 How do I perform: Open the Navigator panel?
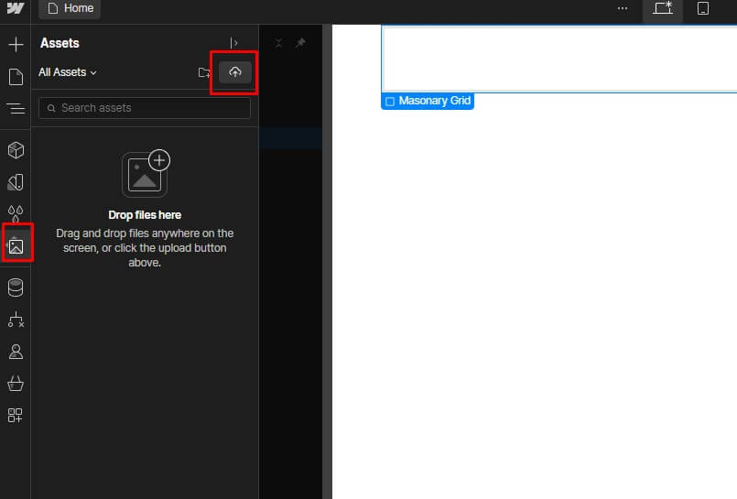(x=16, y=109)
